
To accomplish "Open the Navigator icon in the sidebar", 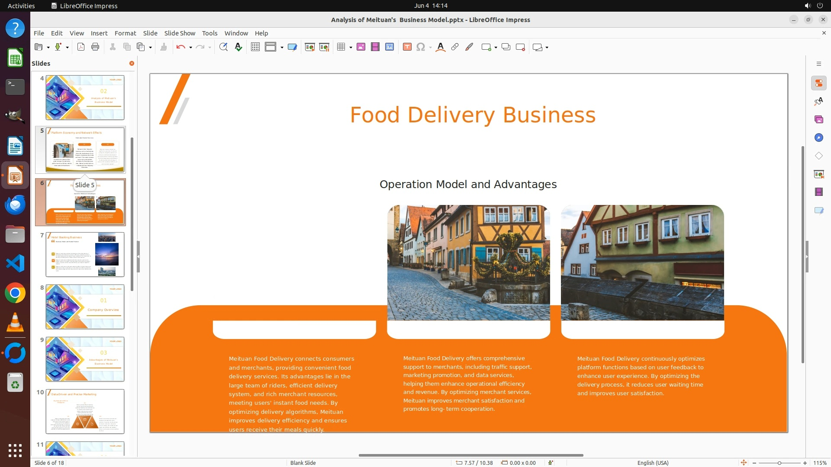I will (818, 138).
